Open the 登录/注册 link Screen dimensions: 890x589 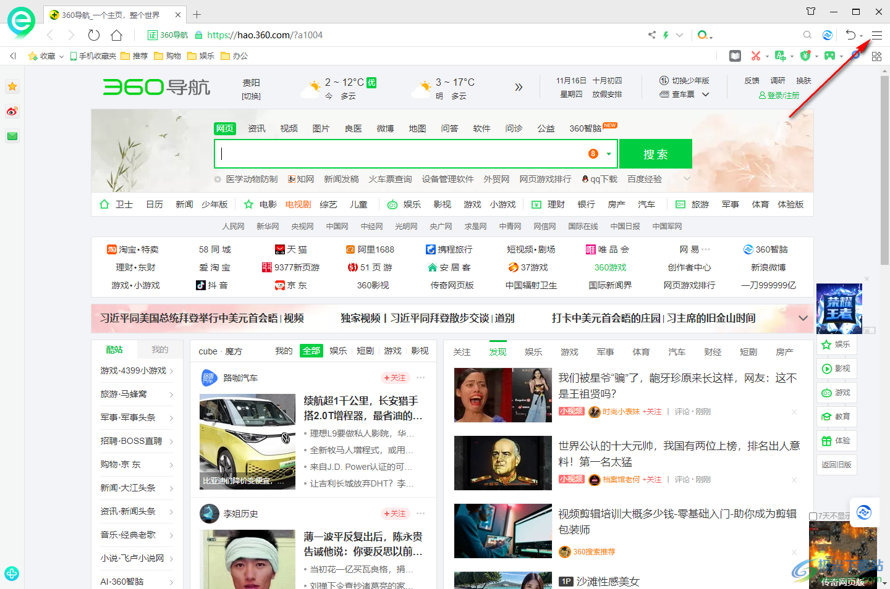(x=779, y=95)
